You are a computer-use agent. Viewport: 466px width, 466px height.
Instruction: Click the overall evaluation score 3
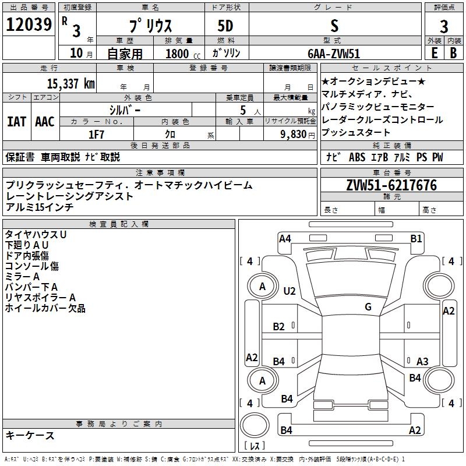(x=444, y=26)
